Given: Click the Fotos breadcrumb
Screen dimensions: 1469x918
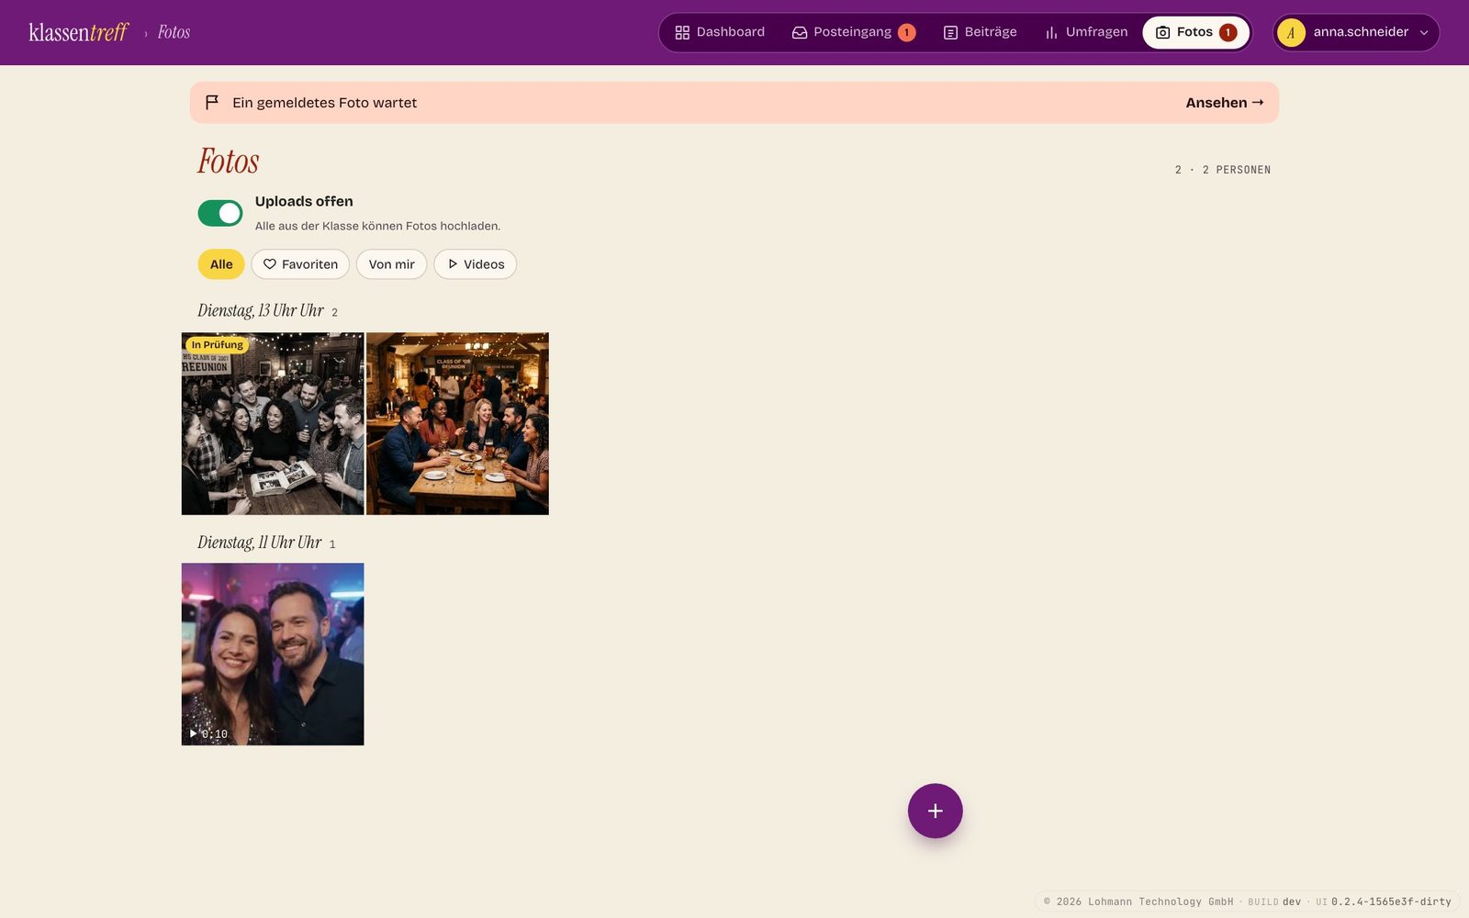Looking at the screenshot, I should tap(174, 32).
